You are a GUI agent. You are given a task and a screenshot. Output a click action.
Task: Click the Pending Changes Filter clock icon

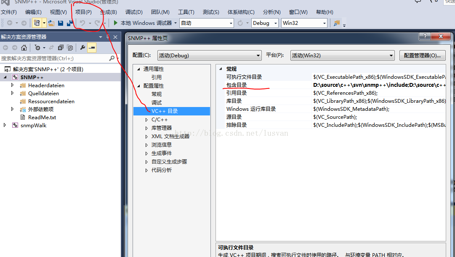37,48
